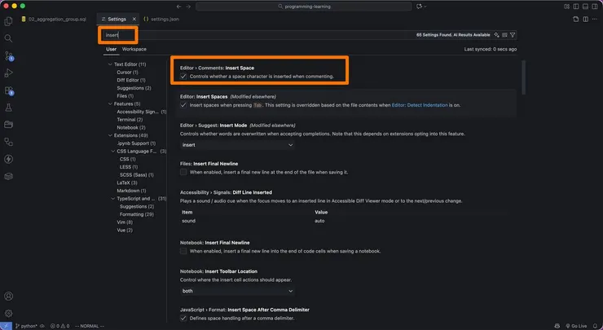Open Suggest Insert Mode dropdown
Viewport: 603px width, 330px height.
coord(237,145)
